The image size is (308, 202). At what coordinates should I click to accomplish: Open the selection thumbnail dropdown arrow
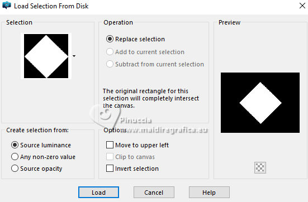[x=74, y=56]
